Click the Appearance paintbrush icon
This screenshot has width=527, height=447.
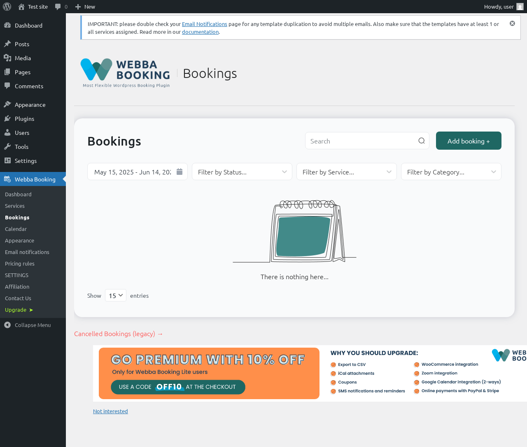(x=7, y=104)
